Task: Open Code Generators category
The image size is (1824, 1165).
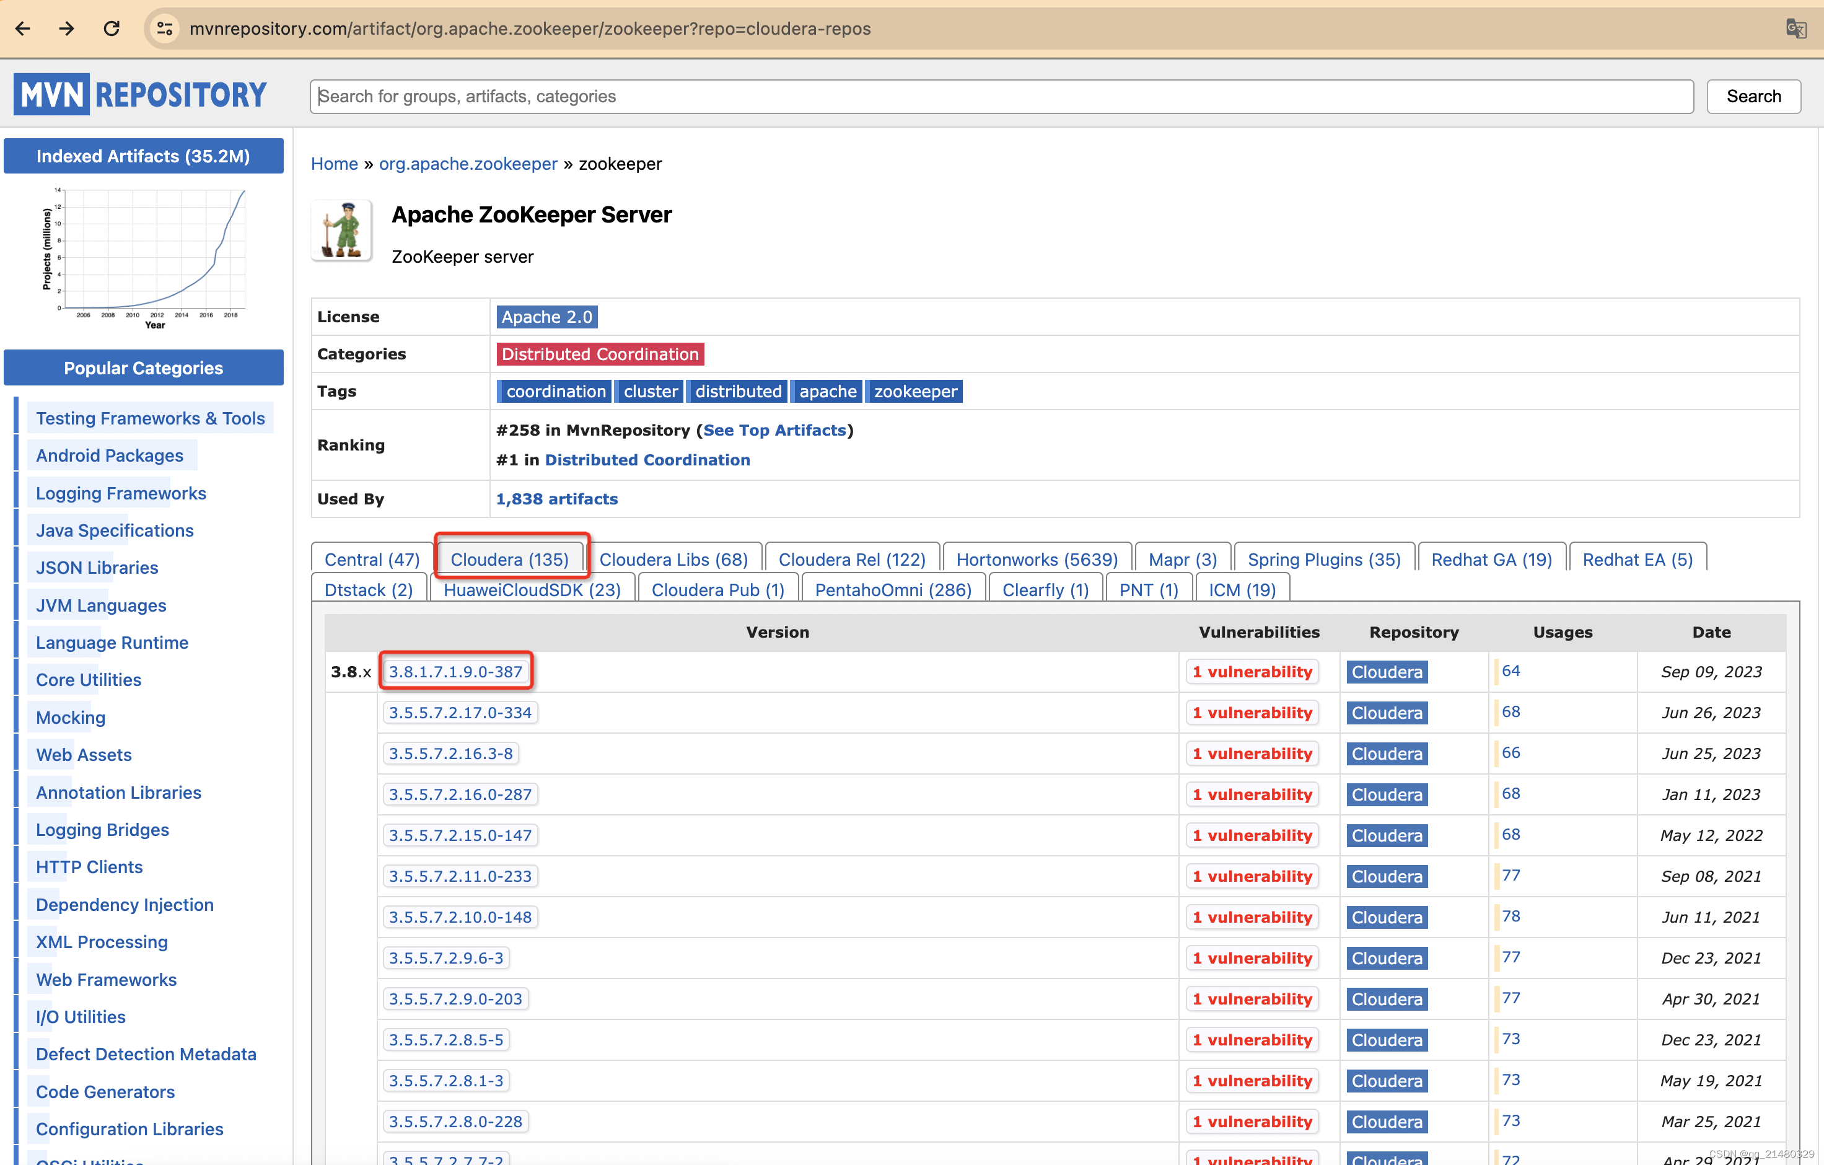Action: (x=105, y=1091)
